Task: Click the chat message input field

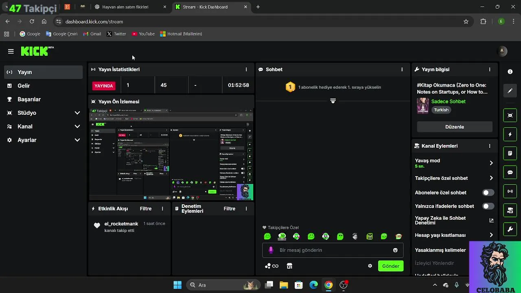Action: [x=333, y=250]
